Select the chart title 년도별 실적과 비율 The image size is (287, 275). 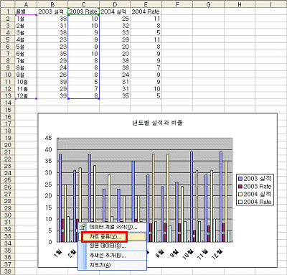[157, 123]
